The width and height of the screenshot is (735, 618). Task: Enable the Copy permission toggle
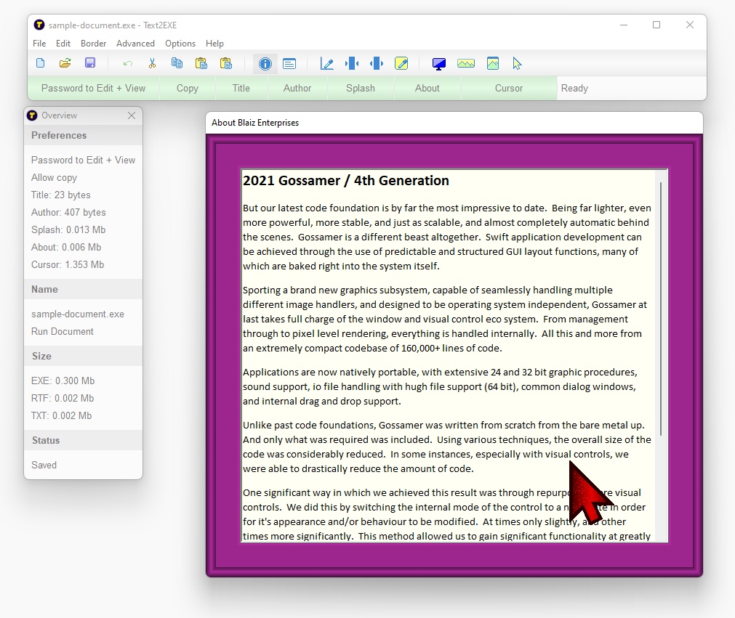click(187, 88)
